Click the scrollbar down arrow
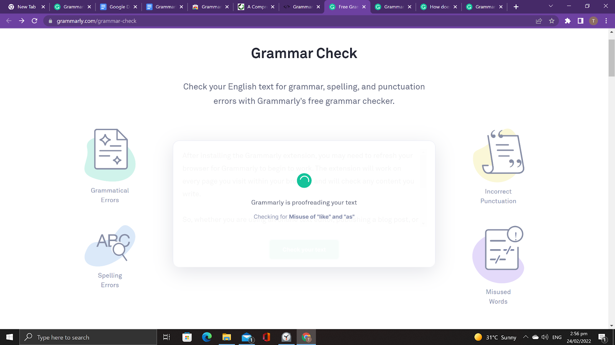 [x=612, y=326]
